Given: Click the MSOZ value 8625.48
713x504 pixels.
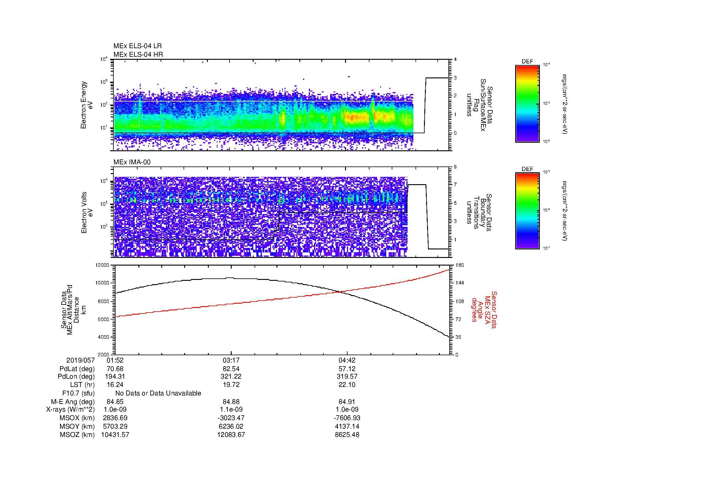Looking at the screenshot, I should (347, 435).
